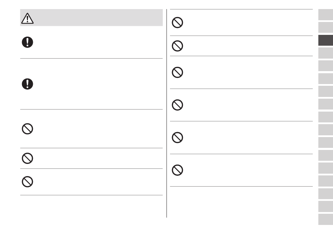
Task: Select the bottommost gray side tab
Action: click(x=326, y=219)
